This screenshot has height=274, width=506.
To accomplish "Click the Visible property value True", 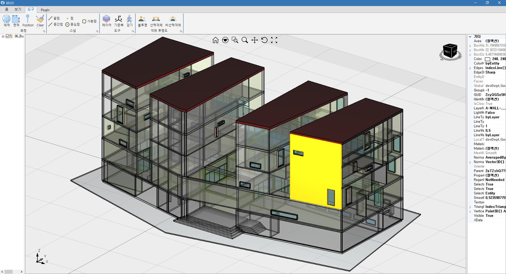I will (489, 216).
